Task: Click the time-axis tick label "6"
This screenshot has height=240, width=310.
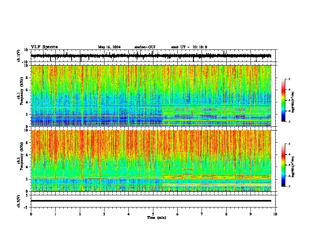Action: pos(178,214)
